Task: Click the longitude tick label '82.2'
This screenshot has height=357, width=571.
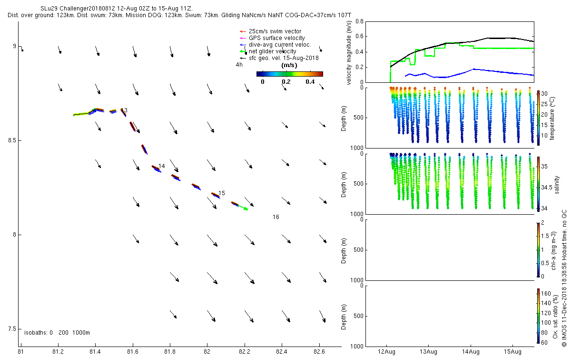Action: pyautogui.click(x=245, y=352)
